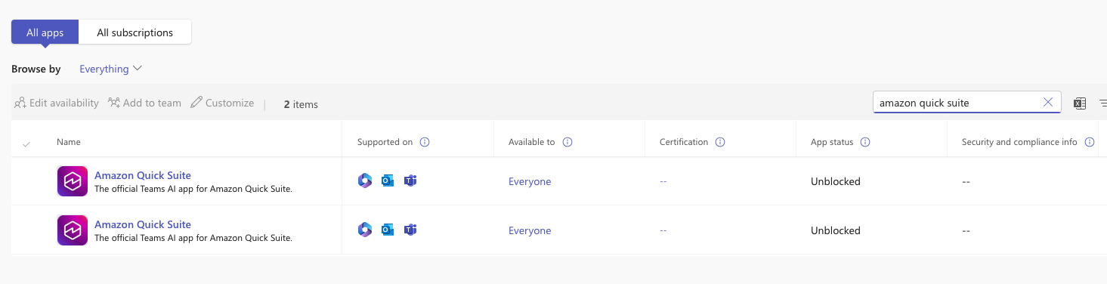Click the Available to column header
Screen dimensions: 1107x284
point(531,142)
